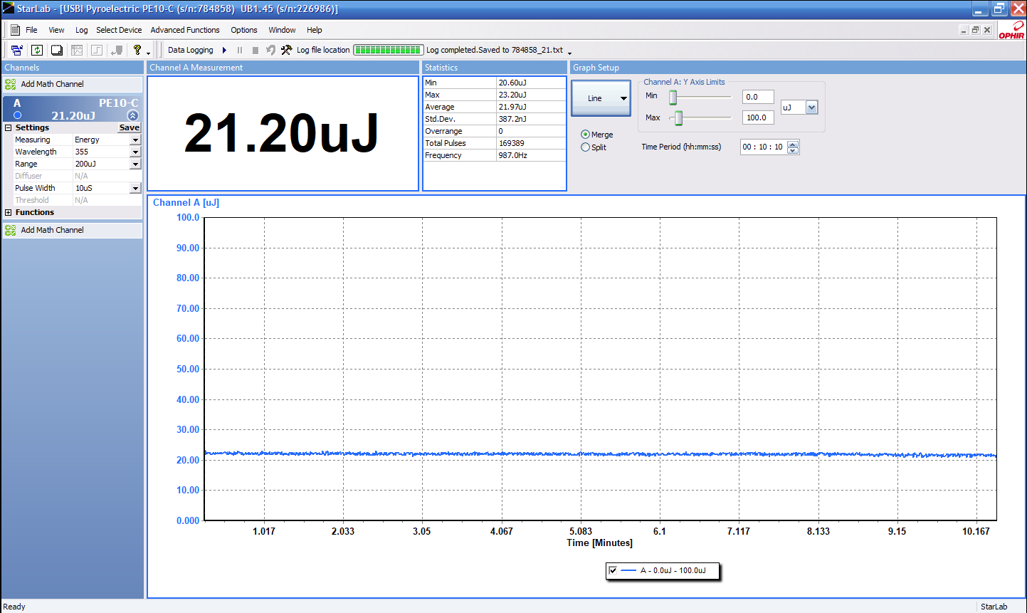
Task: Click the stacked windows toolbar icon
Action: tap(57, 50)
